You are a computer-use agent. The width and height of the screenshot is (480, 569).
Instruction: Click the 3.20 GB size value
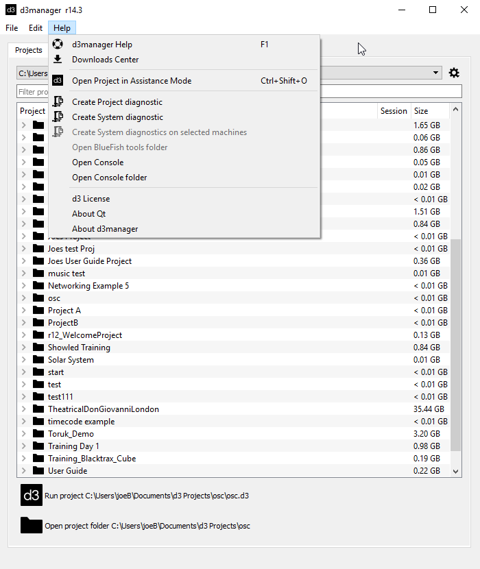coord(427,434)
